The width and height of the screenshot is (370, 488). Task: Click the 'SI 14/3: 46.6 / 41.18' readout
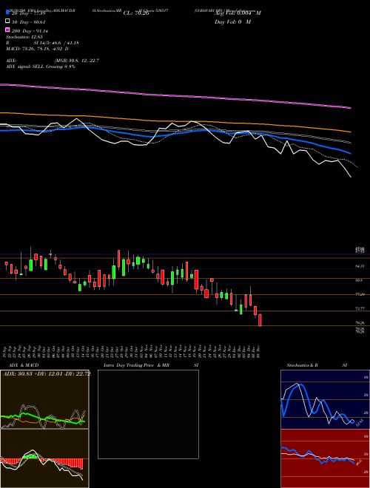56,43
